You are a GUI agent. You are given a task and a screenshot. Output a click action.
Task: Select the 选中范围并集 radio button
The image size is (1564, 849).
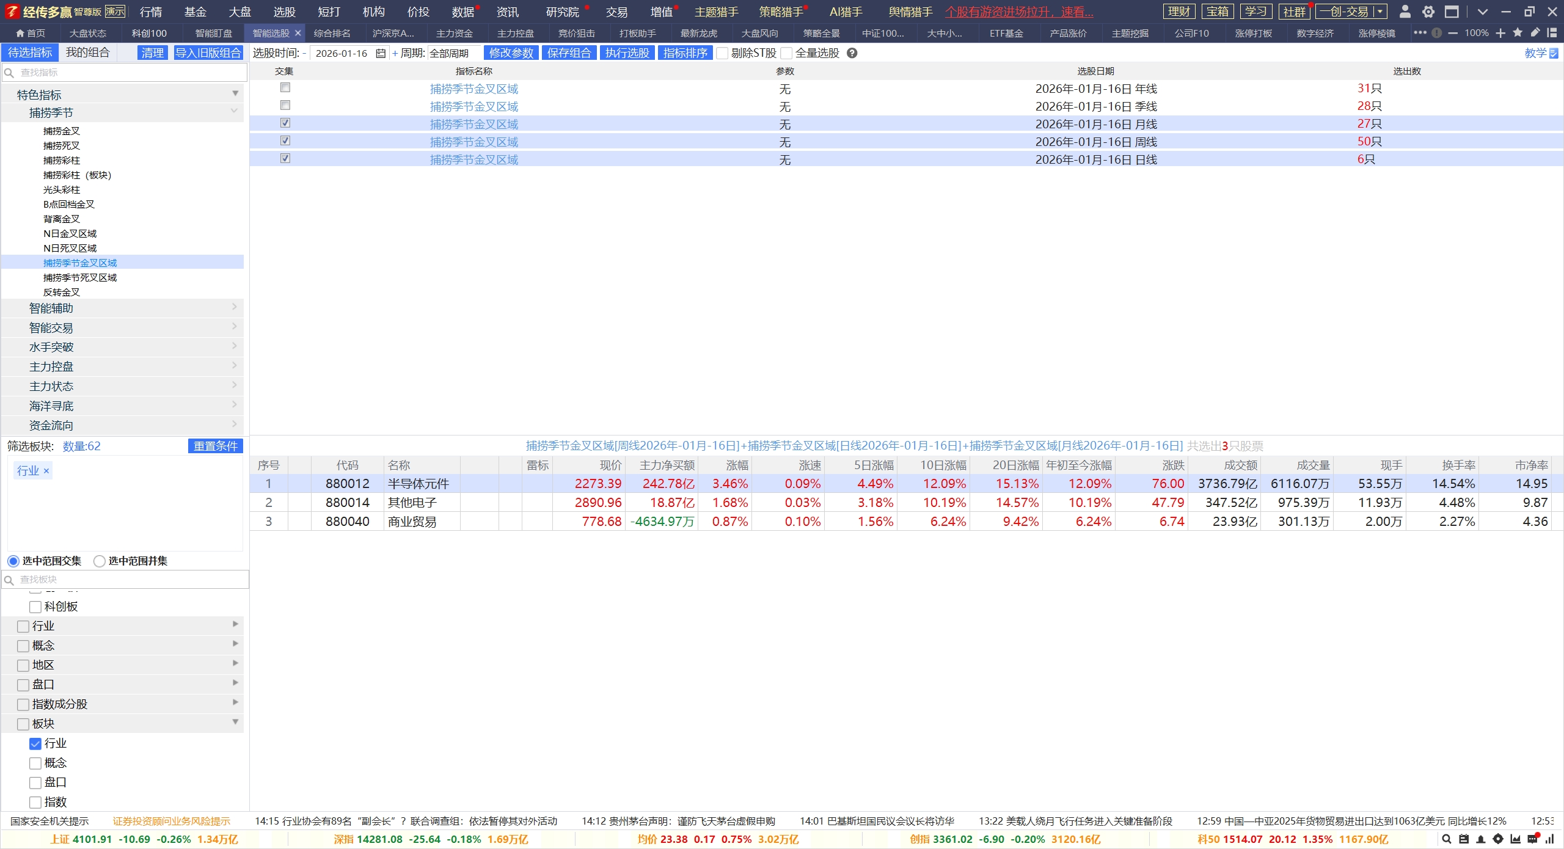100,561
